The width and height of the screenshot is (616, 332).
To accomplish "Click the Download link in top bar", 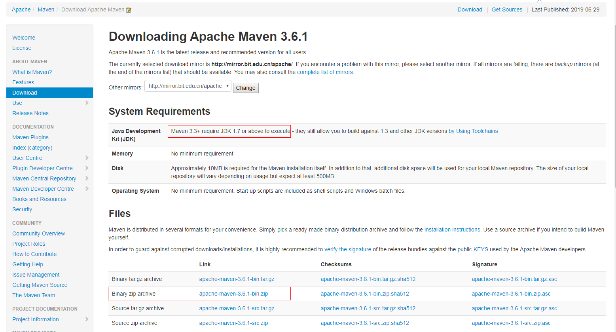I will click(x=470, y=9).
